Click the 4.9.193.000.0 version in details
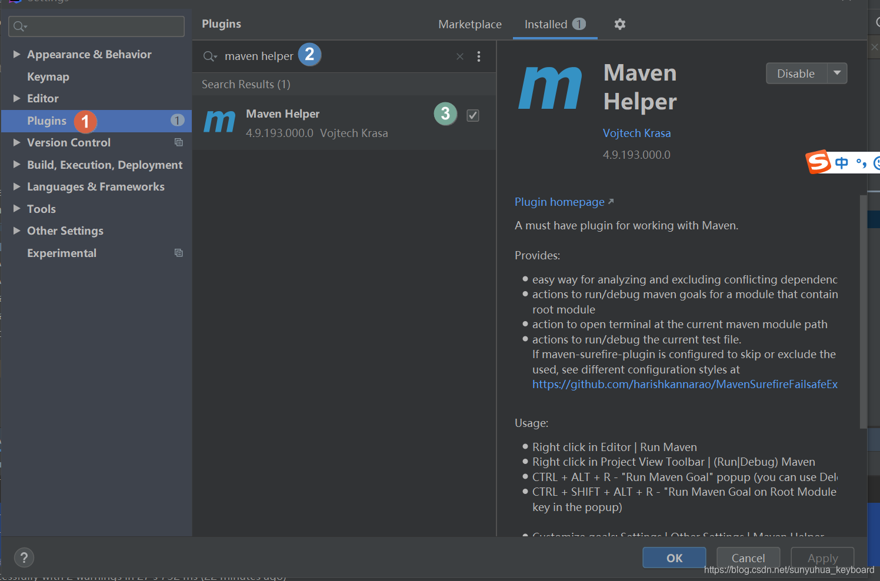Screen dimensions: 880x581 coord(636,155)
